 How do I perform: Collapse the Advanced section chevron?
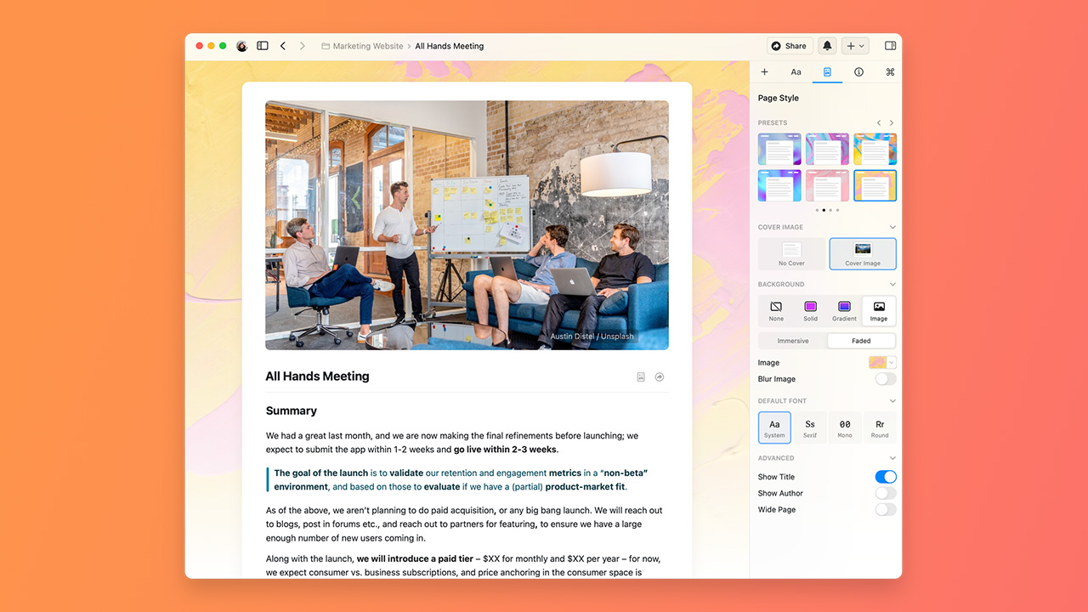coord(892,457)
